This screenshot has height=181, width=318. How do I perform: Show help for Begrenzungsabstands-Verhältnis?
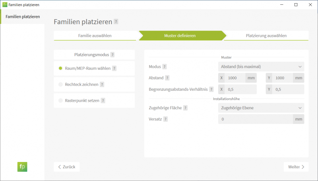point(211,90)
